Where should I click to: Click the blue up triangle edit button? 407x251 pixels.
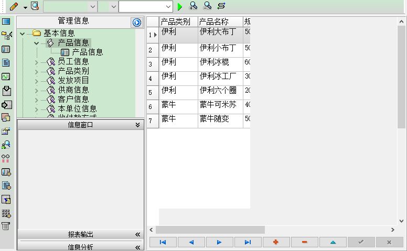333,242
